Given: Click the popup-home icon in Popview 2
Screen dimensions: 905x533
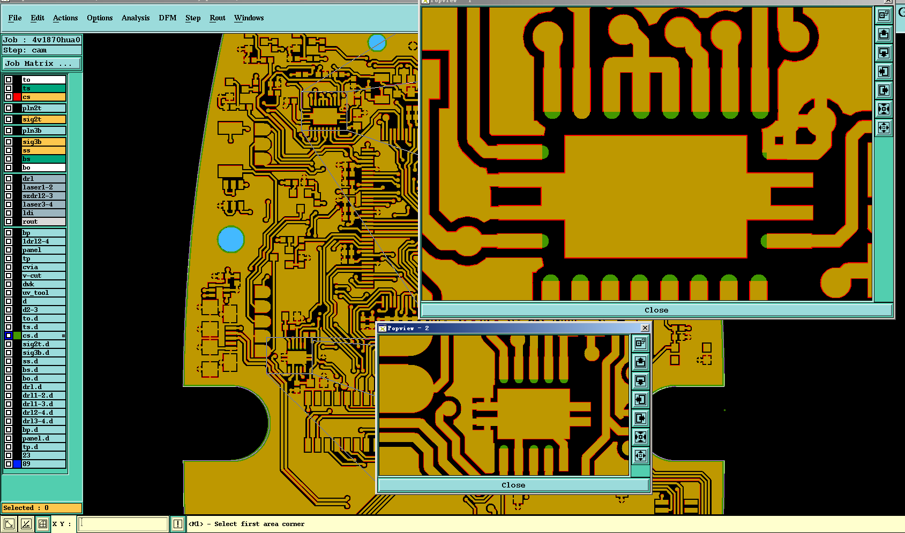Looking at the screenshot, I should 640,344.
